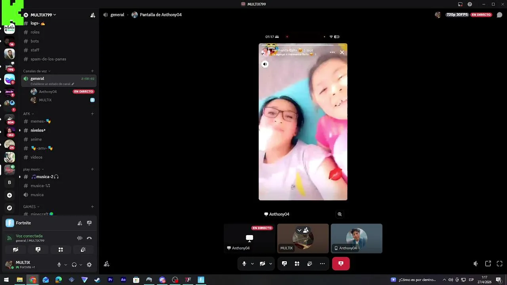The height and width of the screenshot is (285, 507).
Task: Enter fullscreen for the stream
Action: [499, 264]
